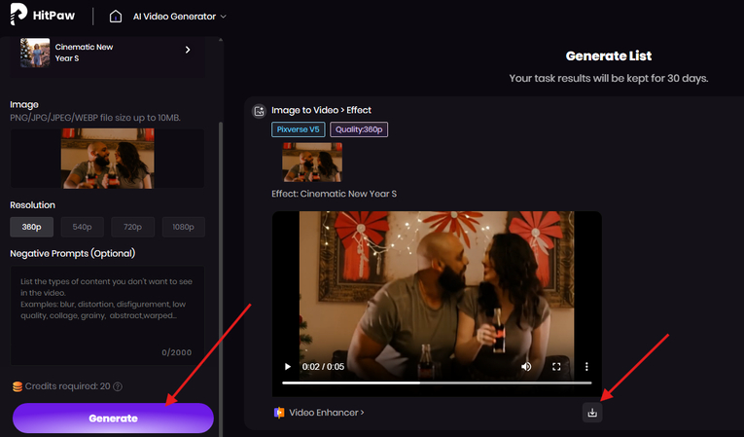Click the Pixverse V5 tag
The width and height of the screenshot is (744, 437).
(298, 129)
